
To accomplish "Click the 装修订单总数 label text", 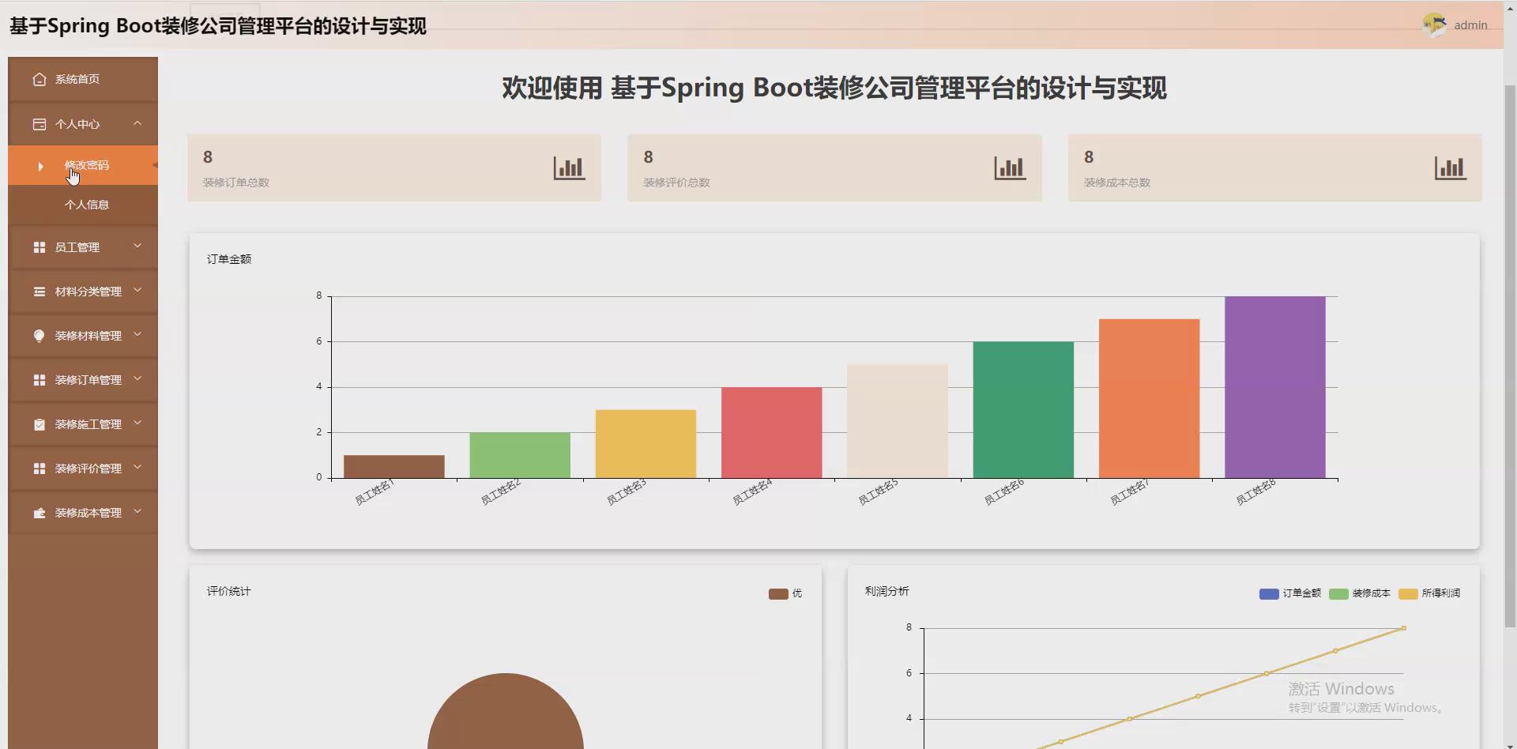I will tap(235, 183).
